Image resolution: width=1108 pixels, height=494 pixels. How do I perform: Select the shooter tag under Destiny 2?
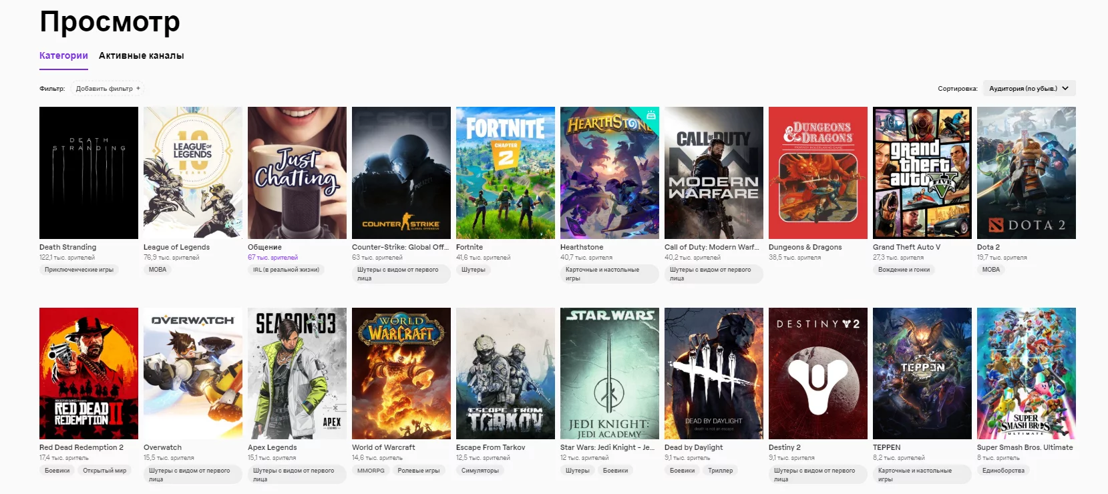(x=817, y=475)
